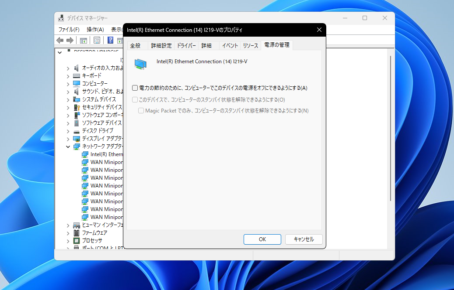This screenshot has width=454, height=290.
Task: Click the forward arrow in Device Manager toolbar
Action: 70,41
